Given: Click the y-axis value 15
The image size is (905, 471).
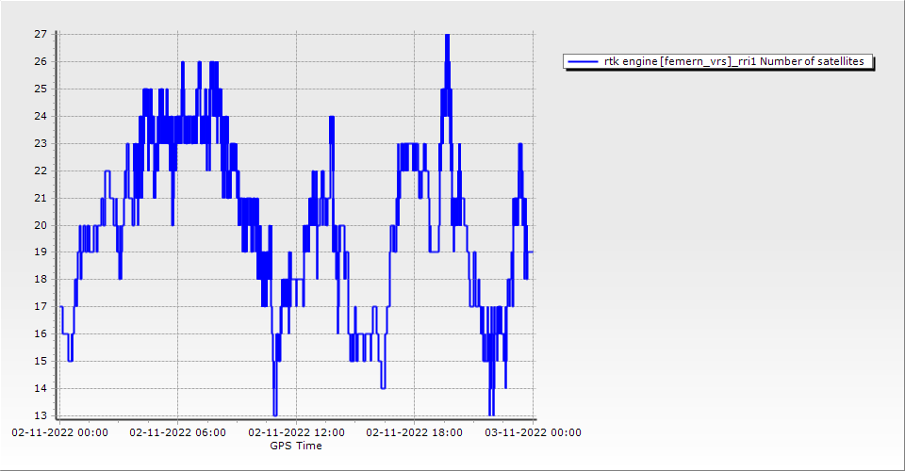Looking at the screenshot, I should (41, 361).
